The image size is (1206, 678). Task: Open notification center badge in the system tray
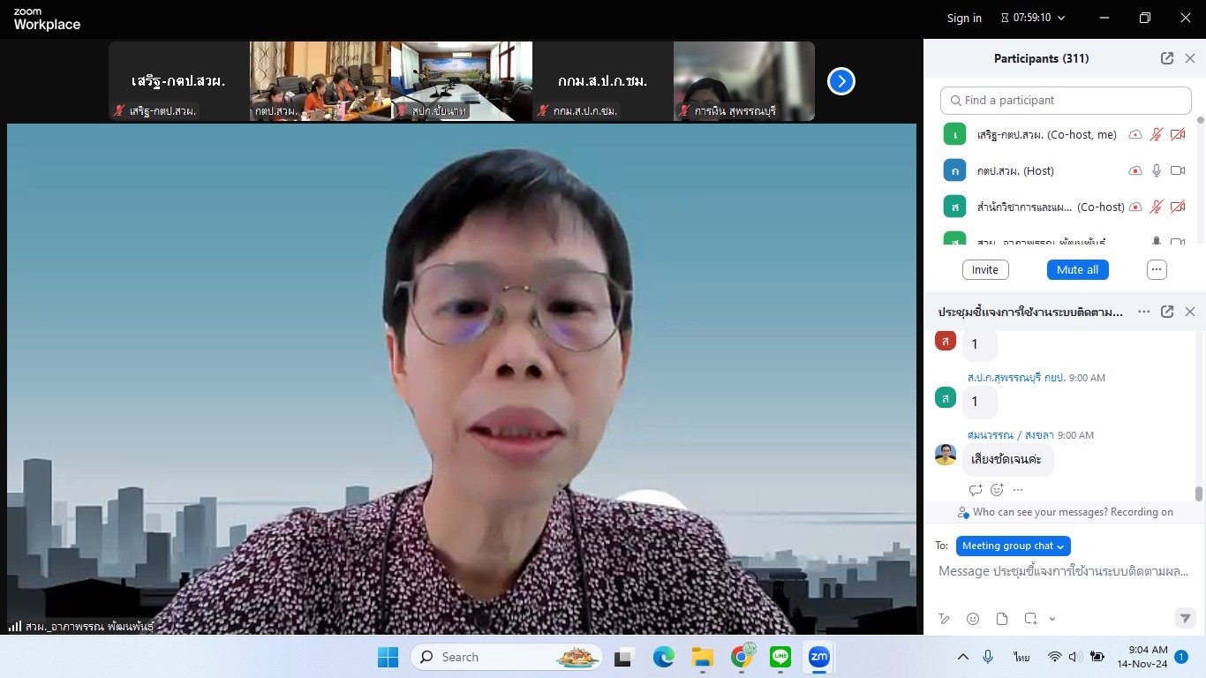click(x=1181, y=657)
